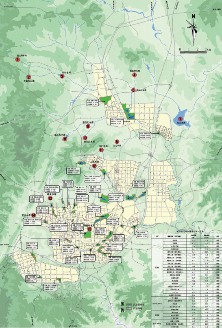Viewport: 222px width, 328px height.
Task: Select red marker 2 for 大南沟水库
Action: tap(28, 77)
